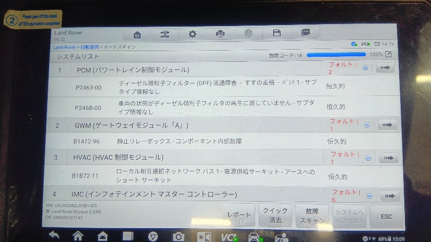Screen dimensions: 431x242
Task: Tap the 15:09 clock in status bar
Action: pyautogui.click(x=398, y=239)
